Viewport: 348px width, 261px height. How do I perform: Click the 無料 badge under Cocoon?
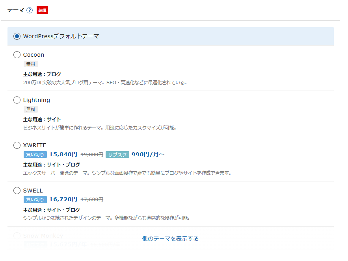tap(30, 64)
